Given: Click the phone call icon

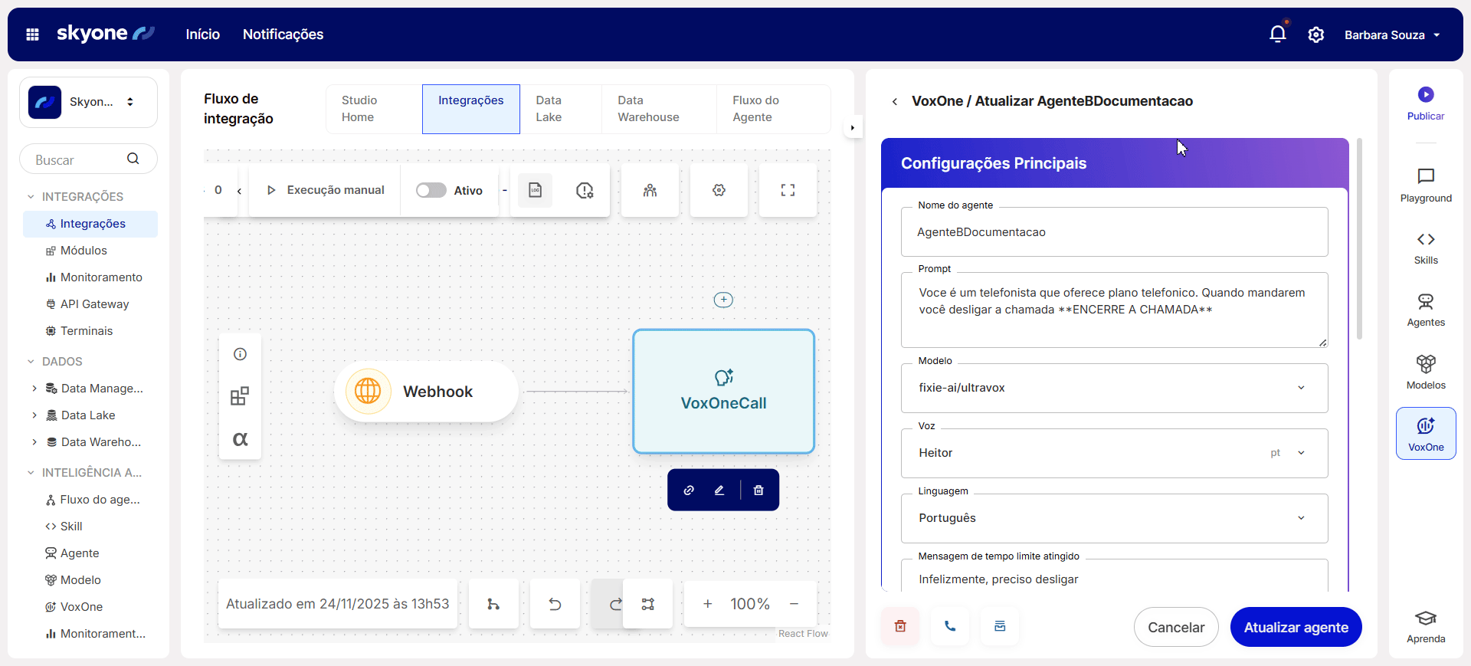Looking at the screenshot, I should click(950, 626).
